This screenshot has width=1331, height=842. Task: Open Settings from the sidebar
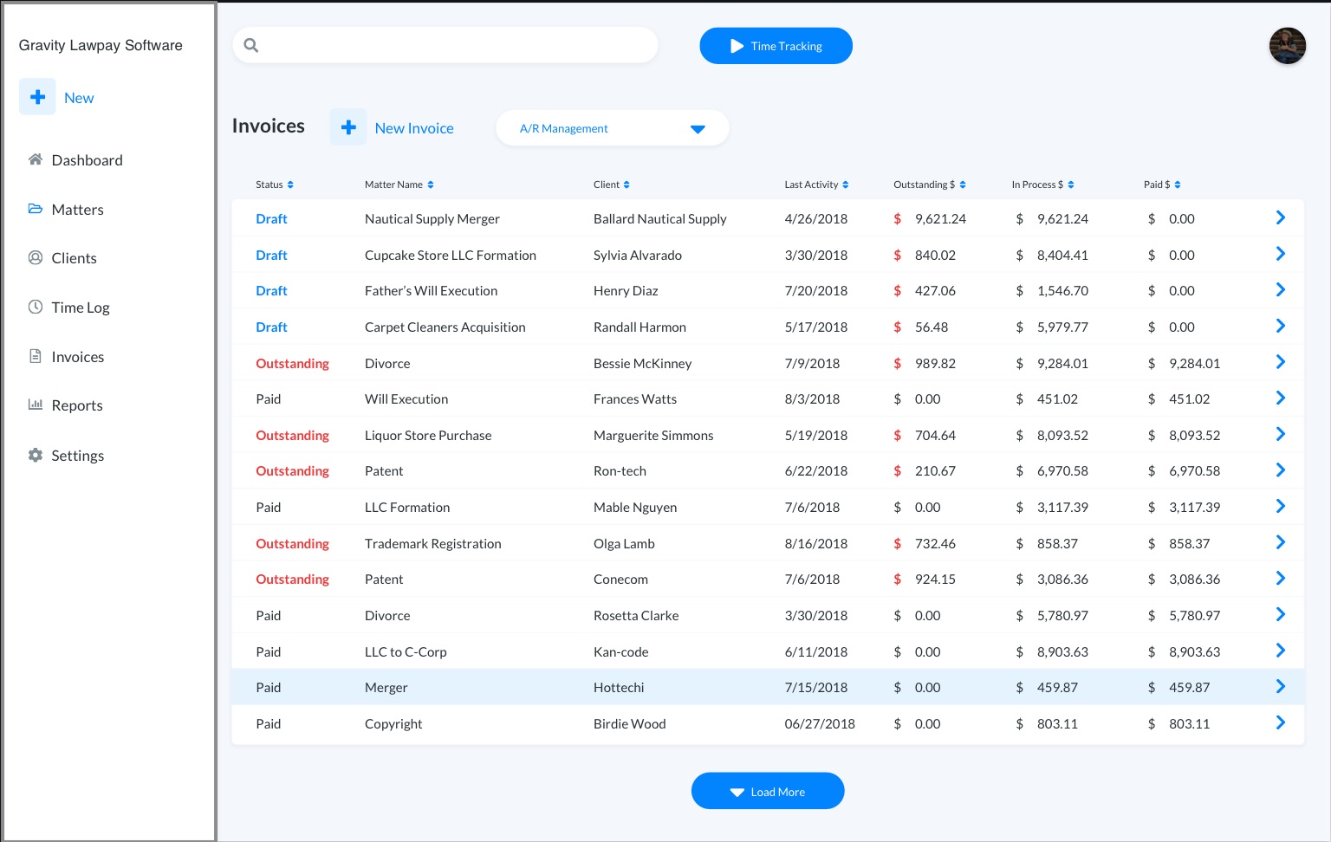(x=77, y=456)
